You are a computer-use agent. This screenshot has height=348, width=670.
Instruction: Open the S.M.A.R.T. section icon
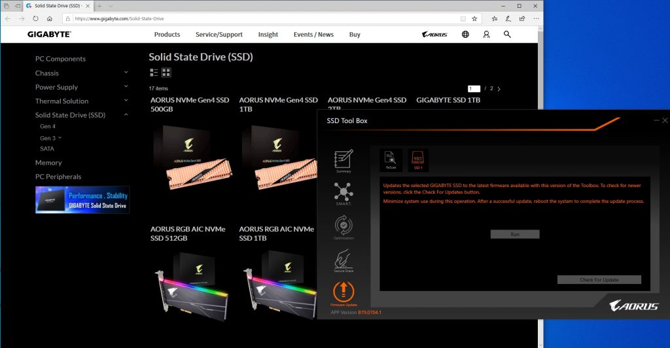pos(344,194)
